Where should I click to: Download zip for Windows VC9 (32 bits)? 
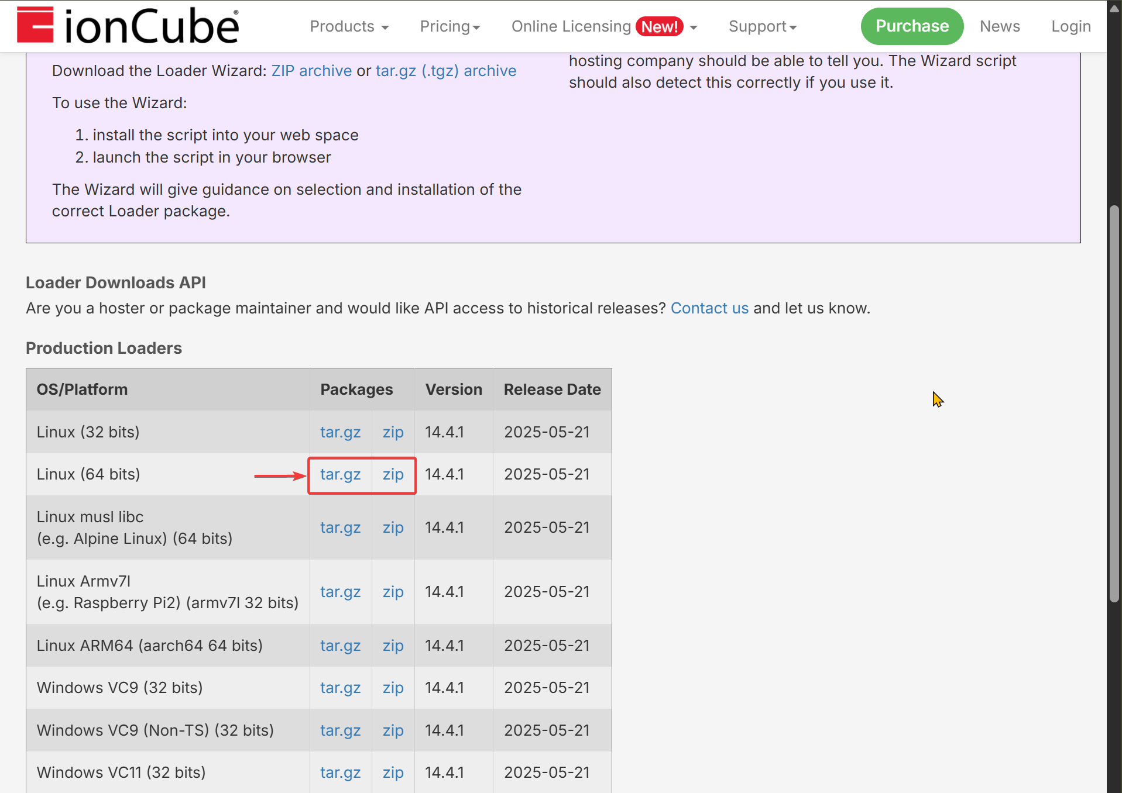[x=393, y=688]
